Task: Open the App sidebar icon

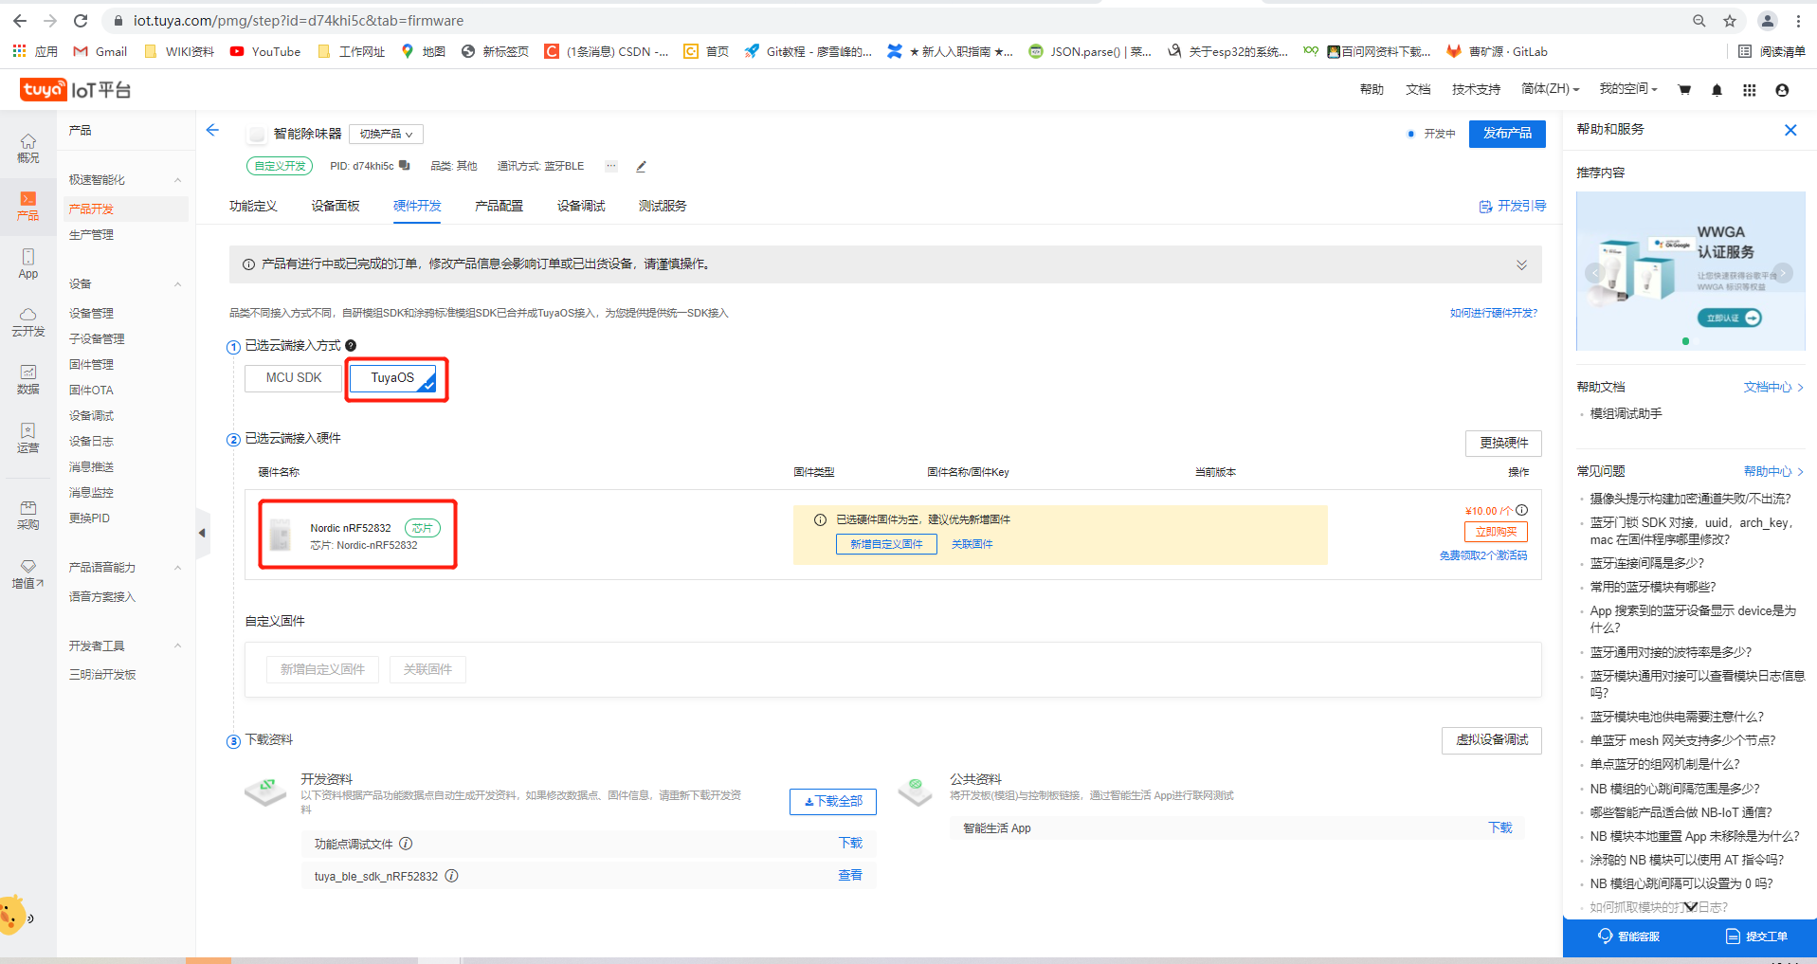Action: click(28, 264)
